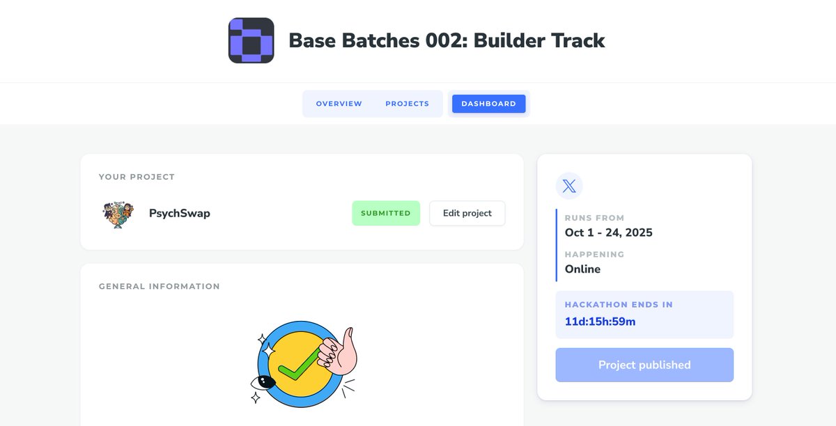Click the Submitted status badge
This screenshot has width=836, height=426.
[x=386, y=213]
